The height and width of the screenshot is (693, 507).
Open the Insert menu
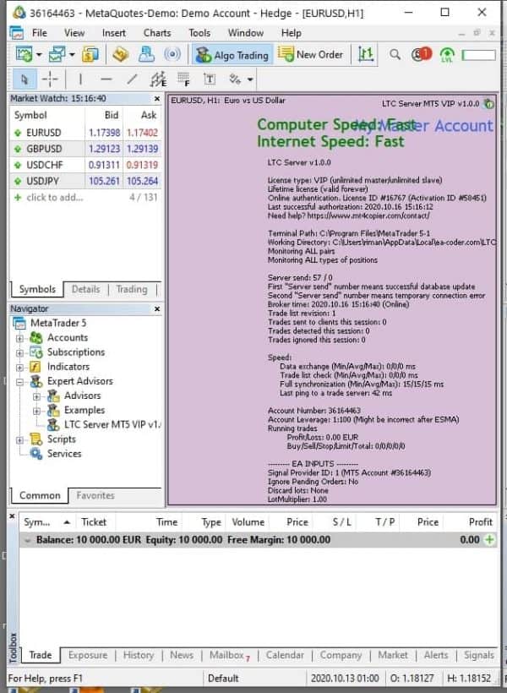113,33
